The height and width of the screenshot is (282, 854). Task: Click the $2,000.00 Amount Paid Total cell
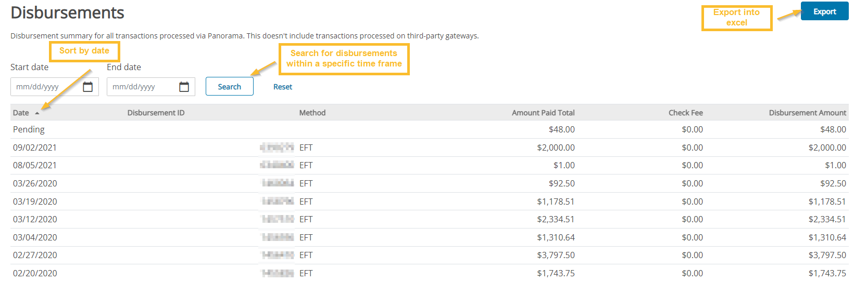(x=556, y=147)
